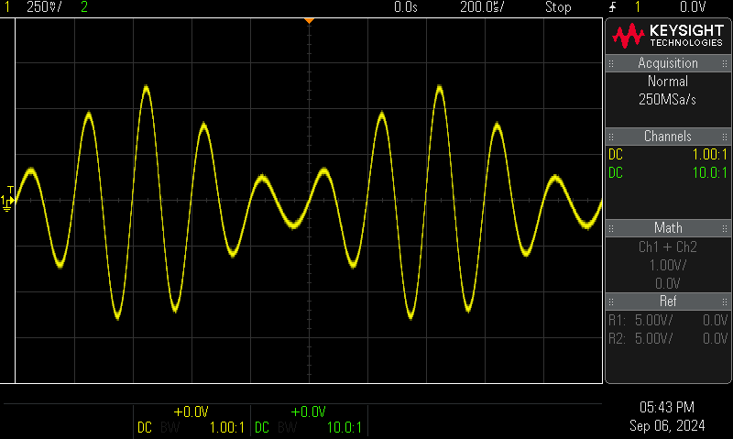Click the green DC coupling label at bottom

coord(262,427)
